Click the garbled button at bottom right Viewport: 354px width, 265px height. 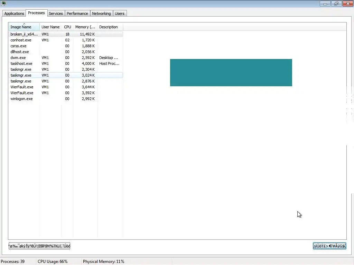pos(329,246)
